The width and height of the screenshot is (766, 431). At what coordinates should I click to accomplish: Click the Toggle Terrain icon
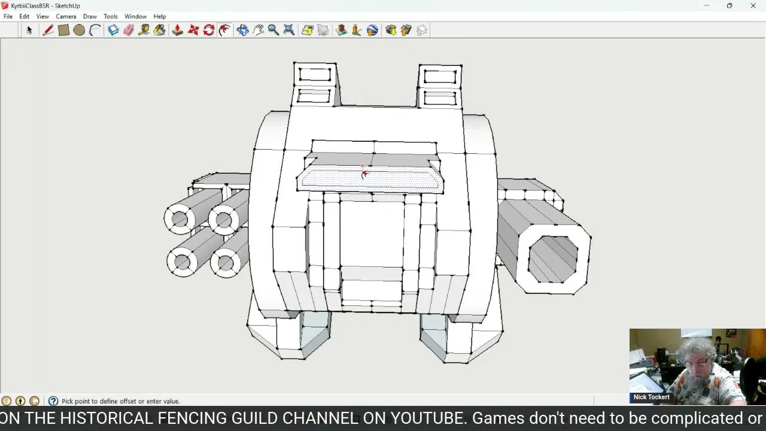pyautogui.click(x=323, y=30)
